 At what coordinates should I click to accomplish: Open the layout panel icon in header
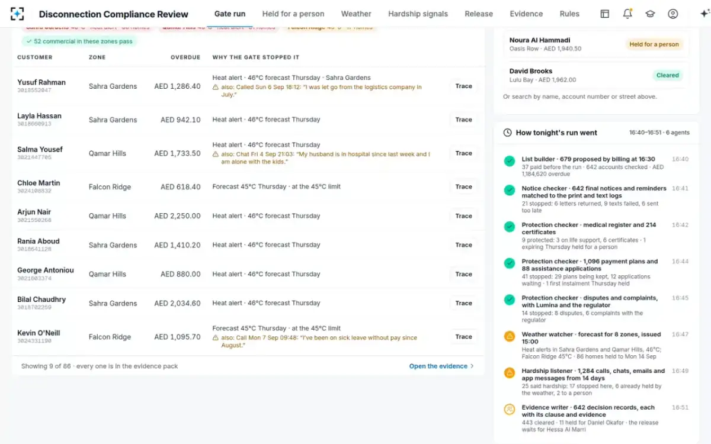pyautogui.click(x=605, y=14)
